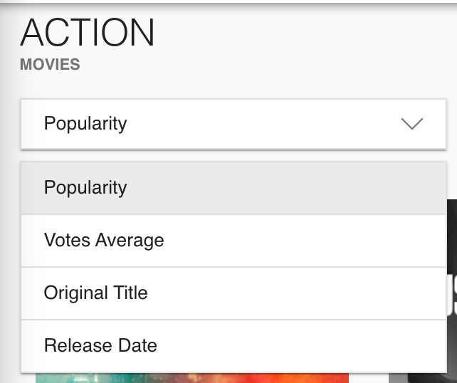Open the Popularity sort dropdown
Image resolution: width=457 pixels, height=383 pixels.
point(233,124)
